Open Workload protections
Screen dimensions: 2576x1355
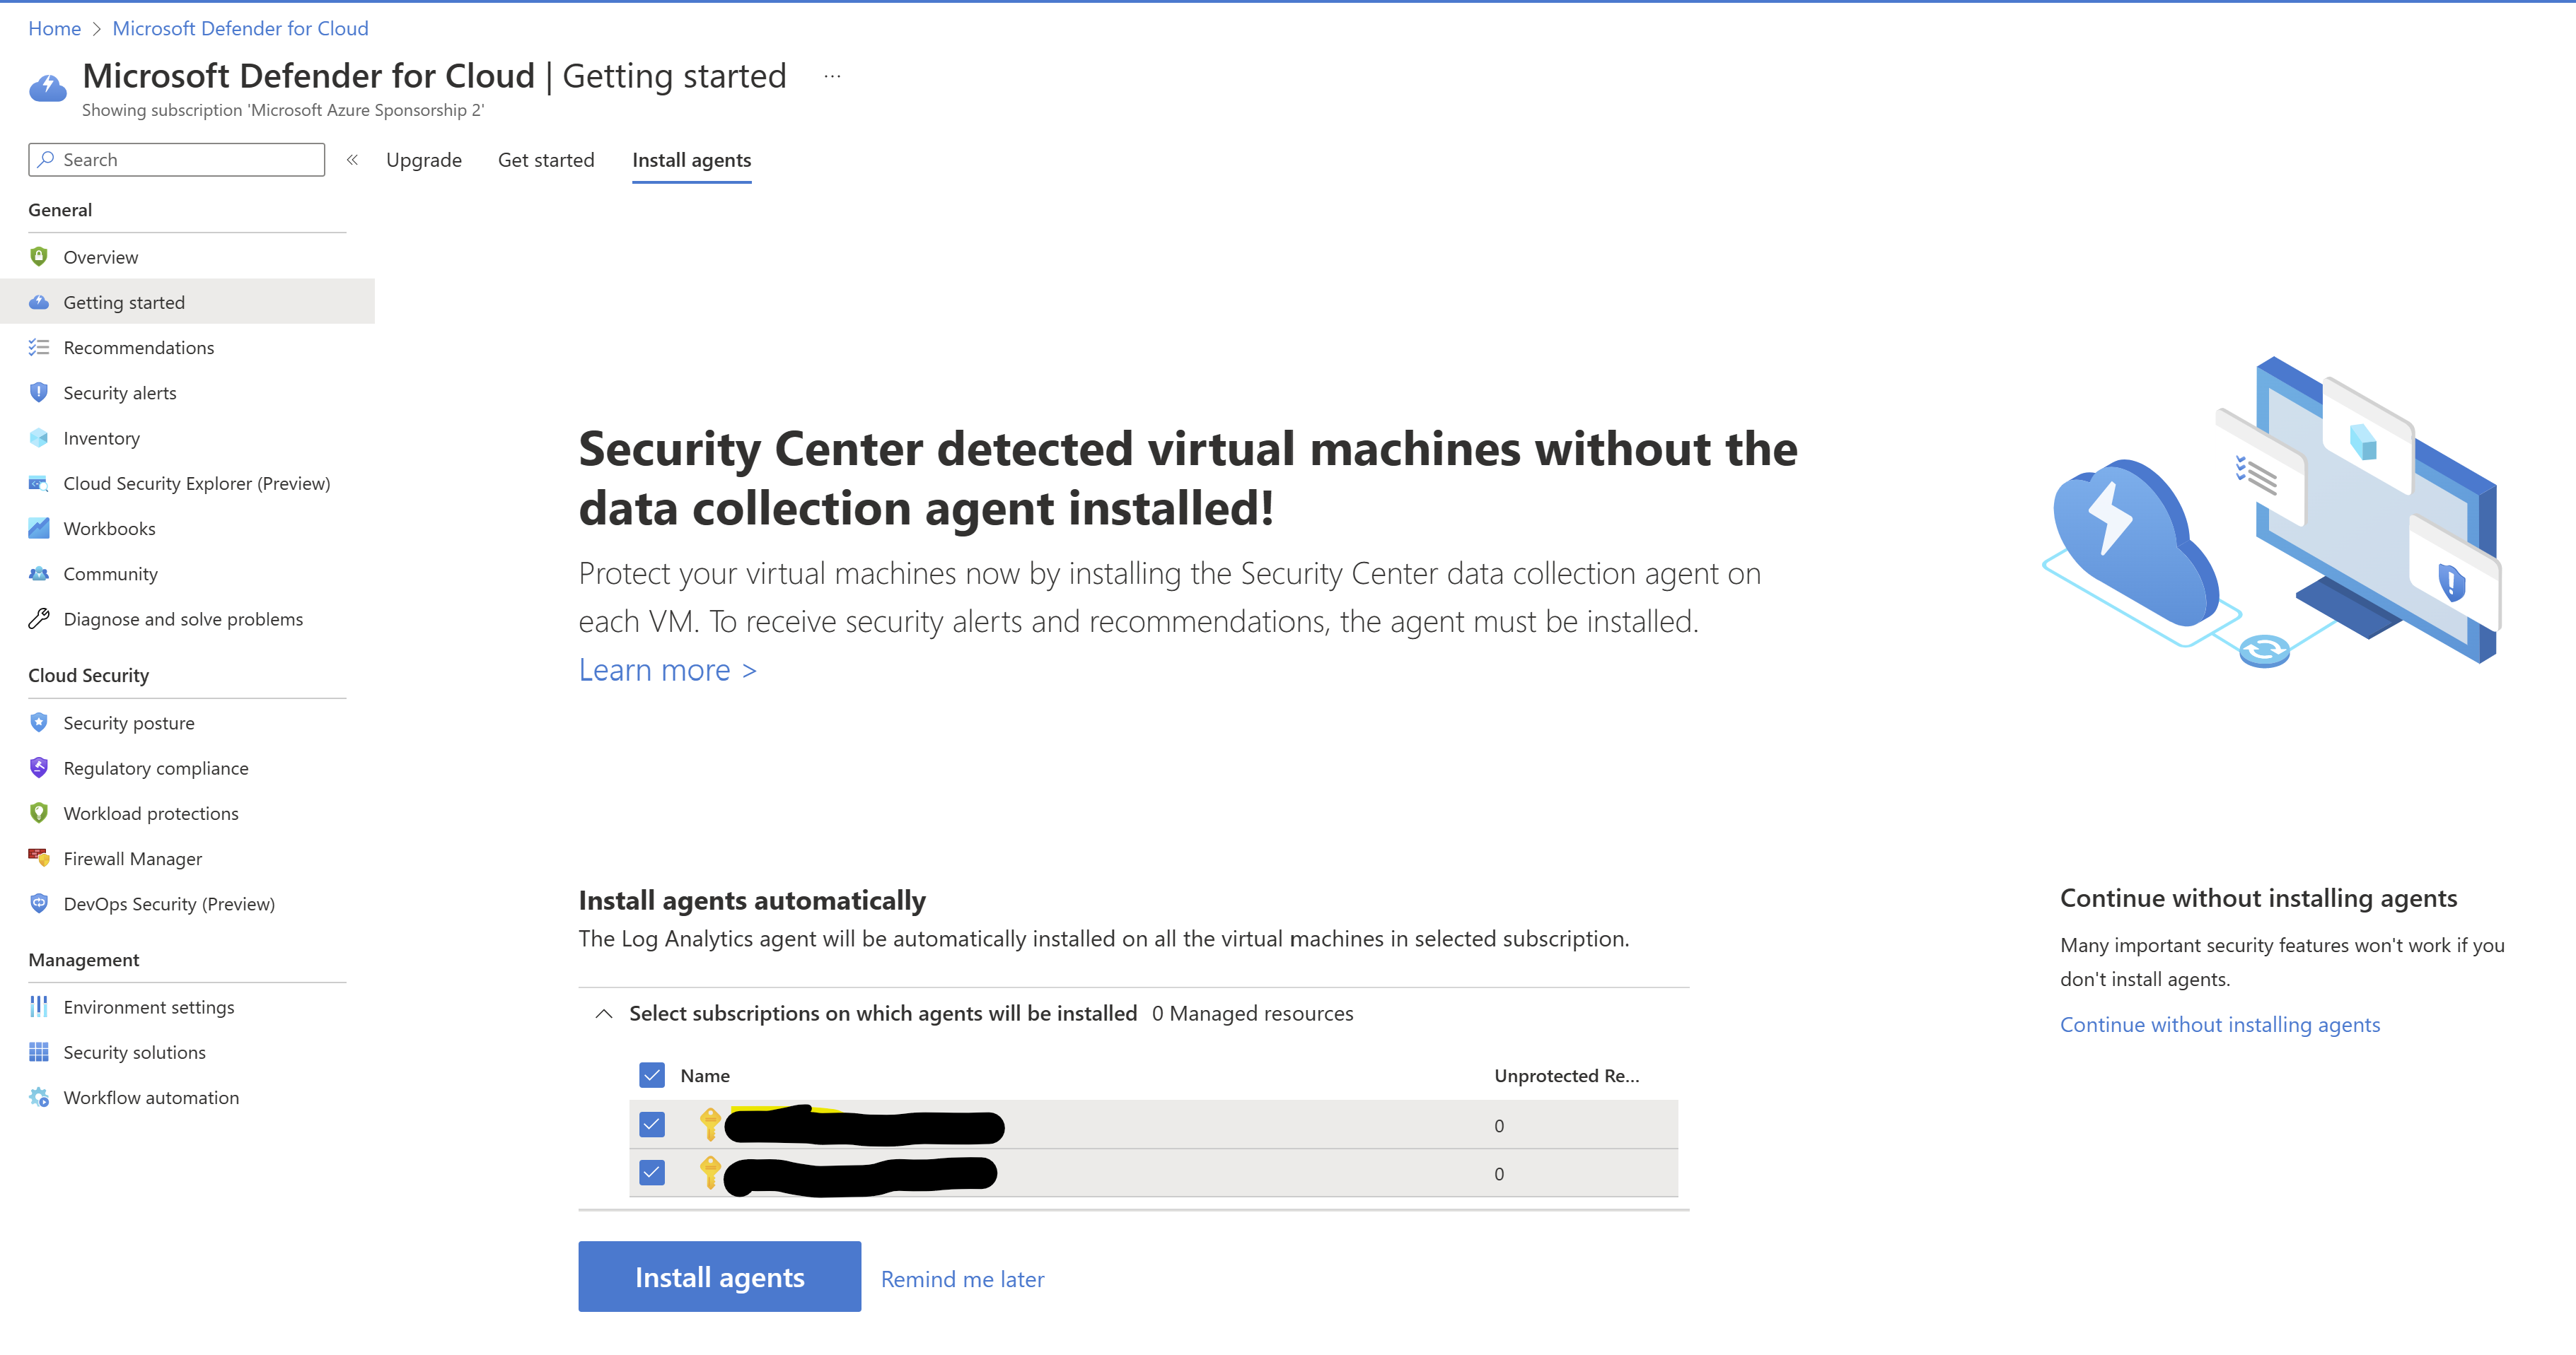pos(151,812)
